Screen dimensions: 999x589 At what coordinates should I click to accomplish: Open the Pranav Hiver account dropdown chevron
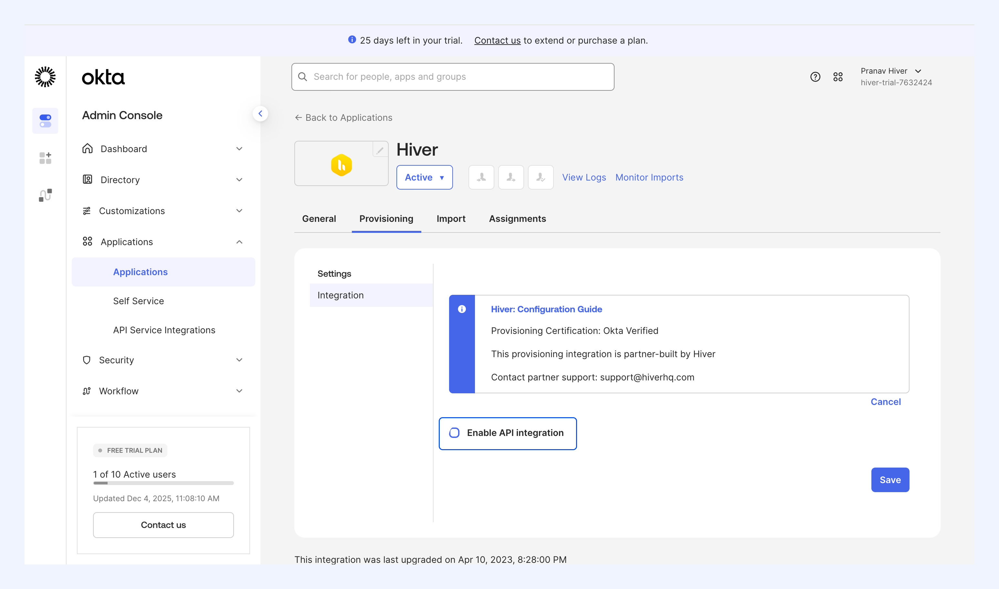(918, 71)
